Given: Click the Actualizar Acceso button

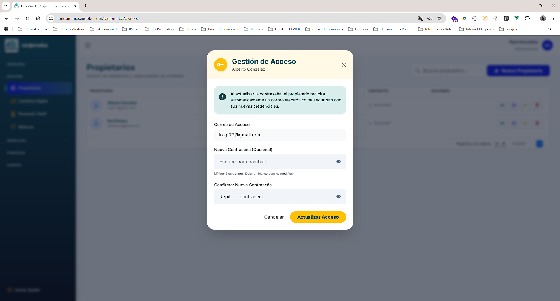Looking at the screenshot, I should [318, 217].
